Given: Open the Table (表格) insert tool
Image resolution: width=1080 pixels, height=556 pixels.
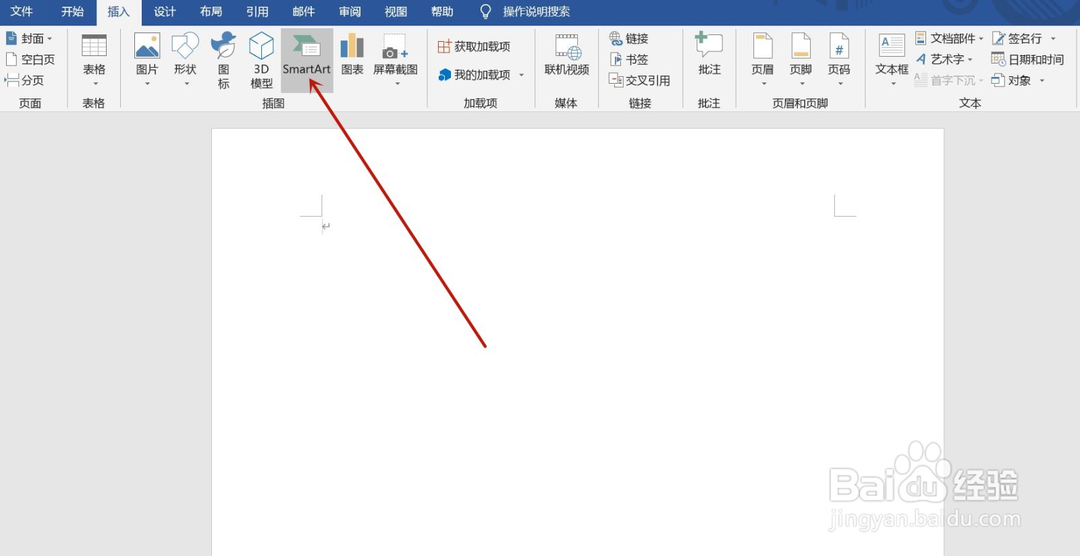Looking at the screenshot, I should pos(94,61).
